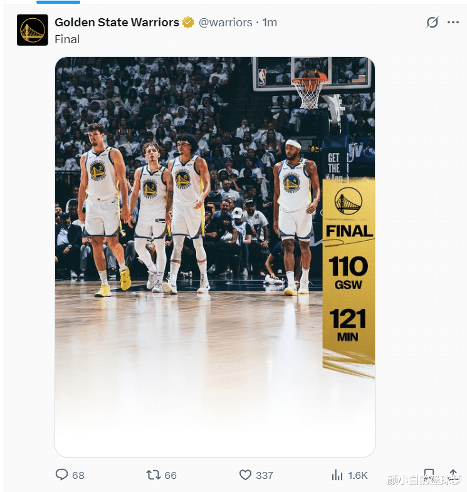Click the reply comment bubble icon

tap(61, 475)
